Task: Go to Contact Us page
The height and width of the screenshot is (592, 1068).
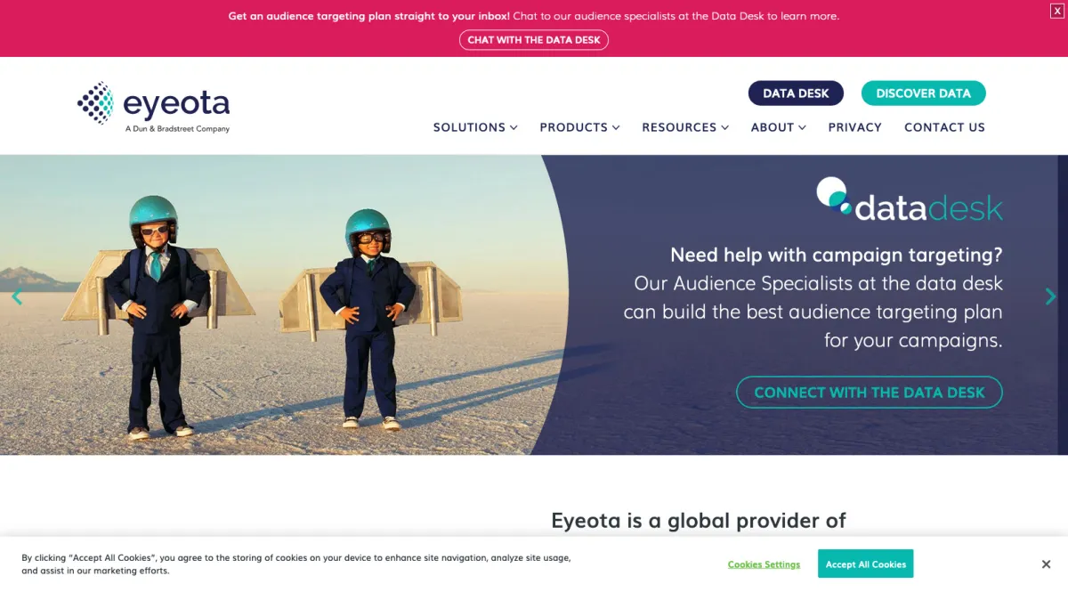Action: click(944, 127)
